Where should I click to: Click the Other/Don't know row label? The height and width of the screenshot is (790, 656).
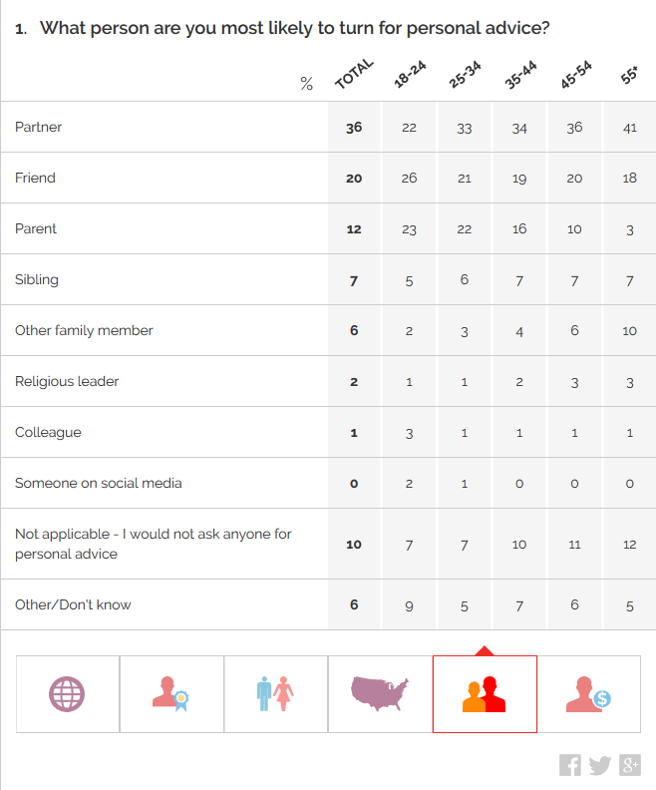click(x=73, y=604)
